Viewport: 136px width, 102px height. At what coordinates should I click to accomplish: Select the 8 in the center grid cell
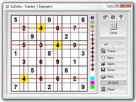(49, 53)
